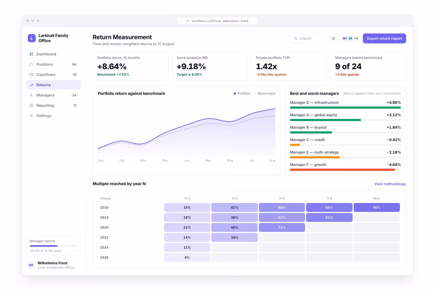Click Positions count badge 64
435x290 pixels.
[x=74, y=65]
